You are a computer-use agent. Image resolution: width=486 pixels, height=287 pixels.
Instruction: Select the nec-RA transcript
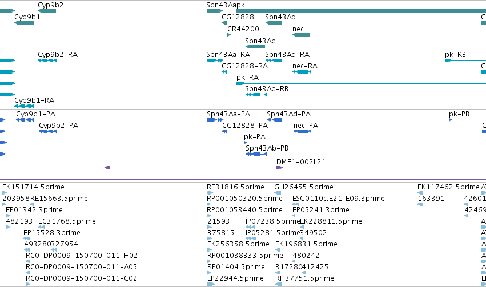pos(302,72)
